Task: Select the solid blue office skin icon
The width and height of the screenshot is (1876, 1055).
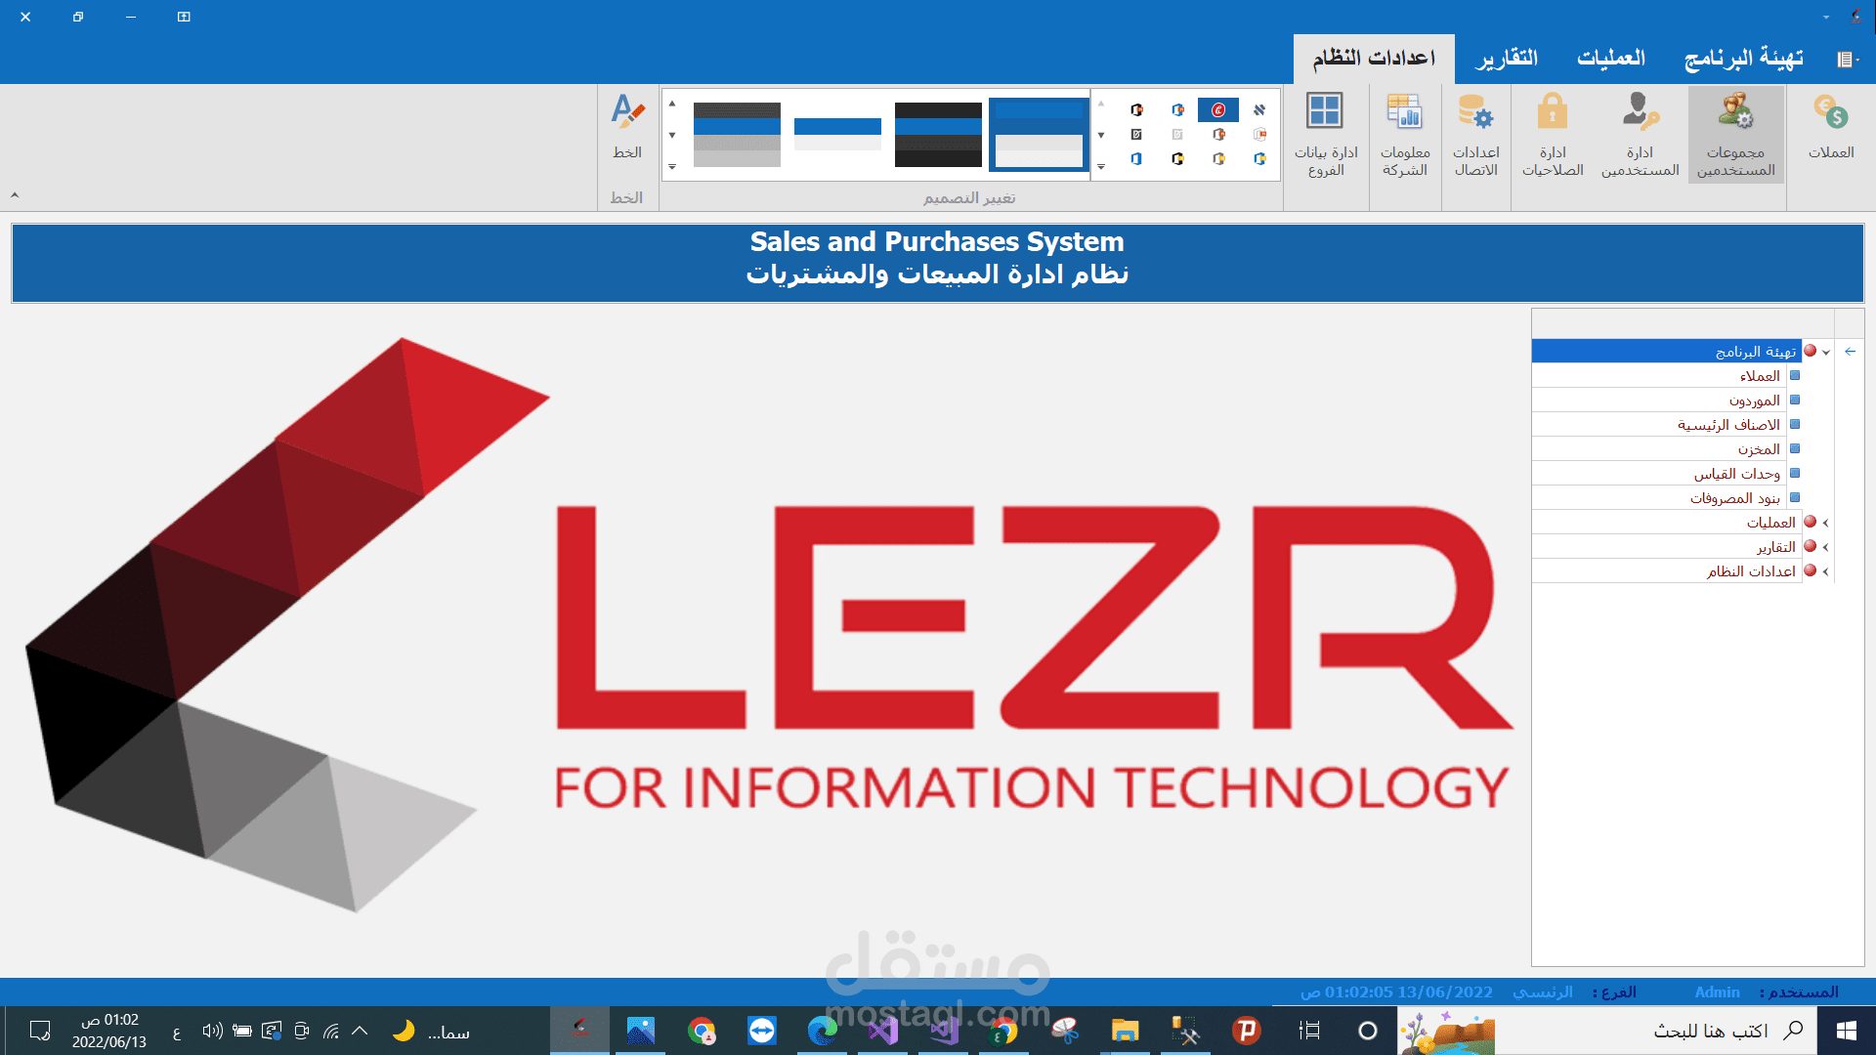Action: (1136, 158)
